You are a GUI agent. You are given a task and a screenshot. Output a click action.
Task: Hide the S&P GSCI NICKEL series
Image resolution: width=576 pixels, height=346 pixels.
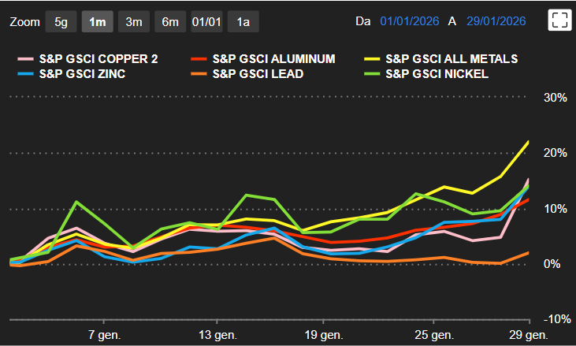pyautogui.click(x=437, y=74)
